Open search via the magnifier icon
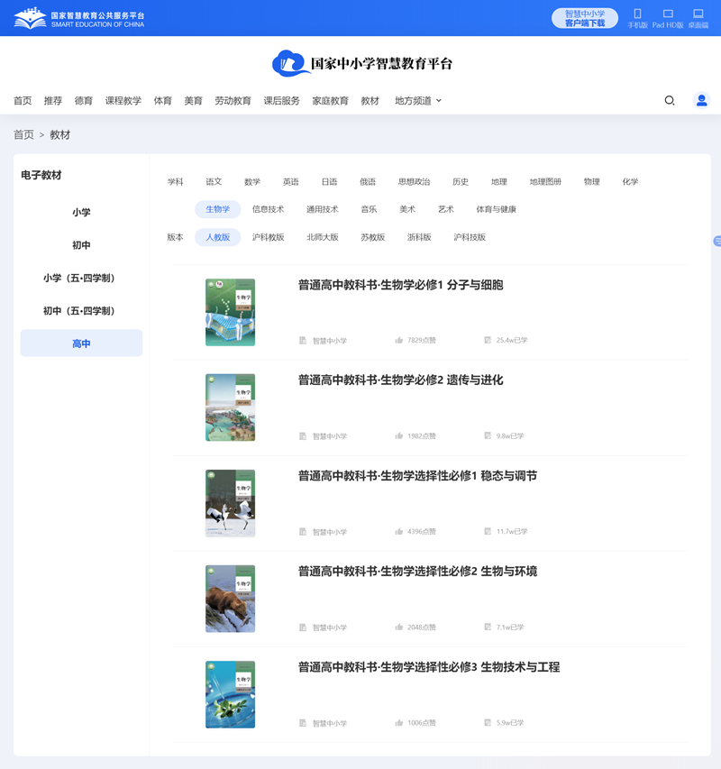 point(669,100)
